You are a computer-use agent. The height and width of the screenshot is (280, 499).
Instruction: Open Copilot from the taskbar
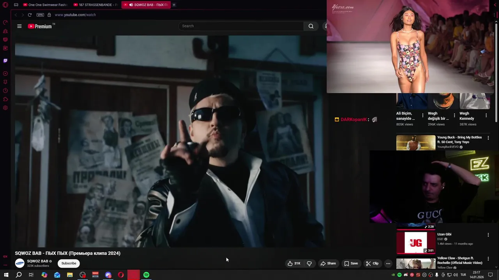(44, 275)
